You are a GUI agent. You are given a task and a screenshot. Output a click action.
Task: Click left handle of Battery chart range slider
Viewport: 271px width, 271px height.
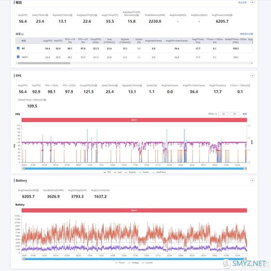pos(23,259)
